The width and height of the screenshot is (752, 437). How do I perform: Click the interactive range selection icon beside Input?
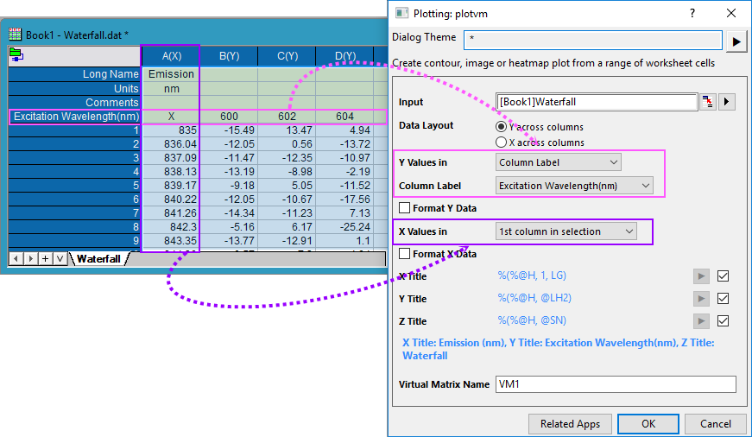pyautogui.click(x=709, y=102)
